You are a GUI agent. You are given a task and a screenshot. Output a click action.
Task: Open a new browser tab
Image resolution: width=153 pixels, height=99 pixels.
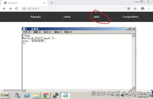coord(52,3)
